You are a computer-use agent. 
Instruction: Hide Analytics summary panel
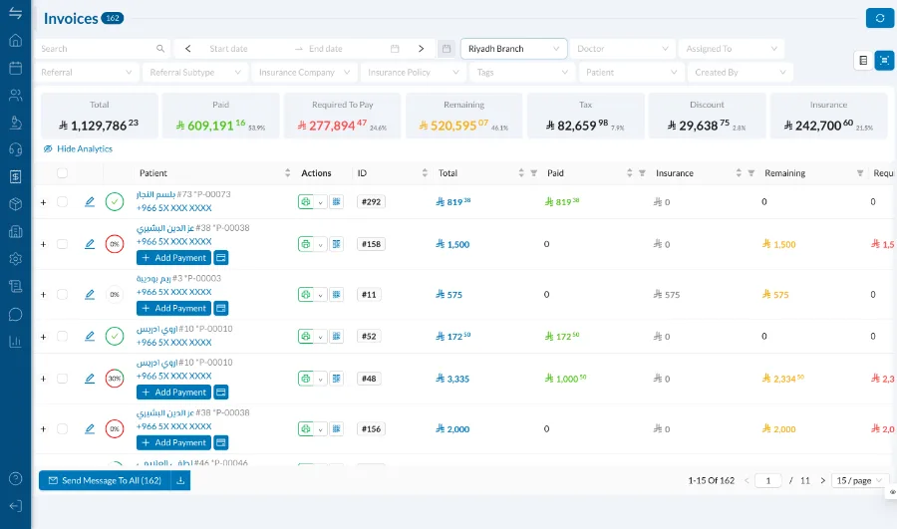click(x=79, y=148)
